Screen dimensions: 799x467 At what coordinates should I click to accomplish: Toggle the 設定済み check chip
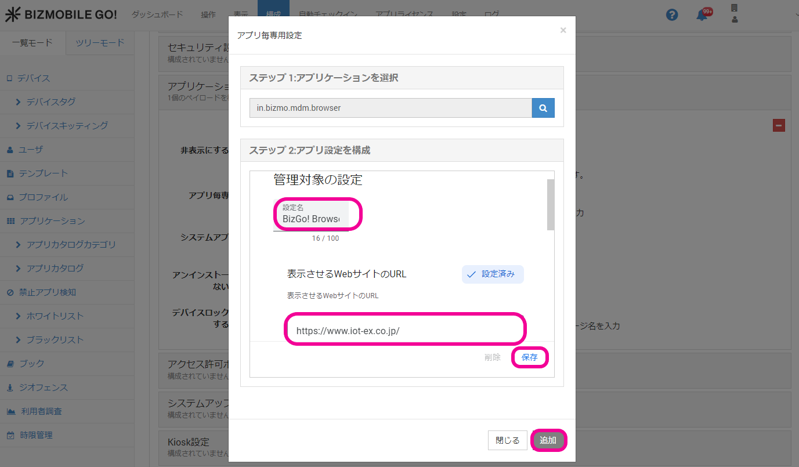[x=493, y=274]
